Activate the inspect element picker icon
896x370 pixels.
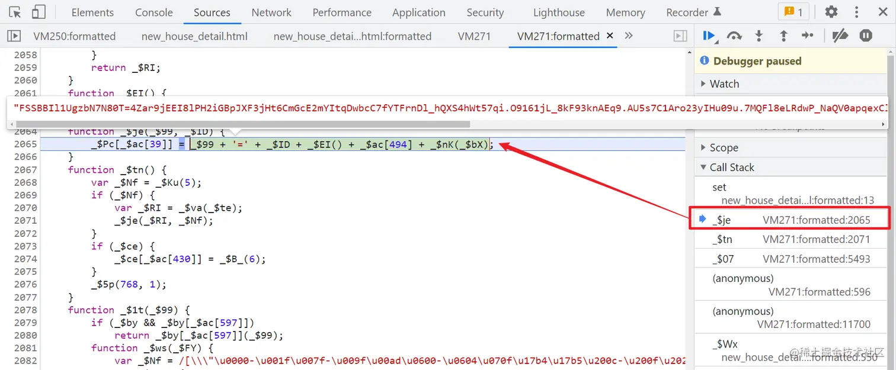[15, 12]
